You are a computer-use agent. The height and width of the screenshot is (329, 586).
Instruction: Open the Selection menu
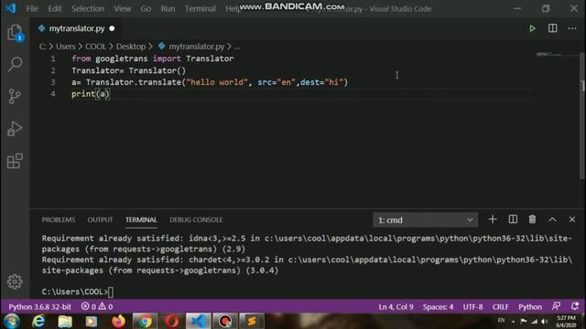(88, 8)
